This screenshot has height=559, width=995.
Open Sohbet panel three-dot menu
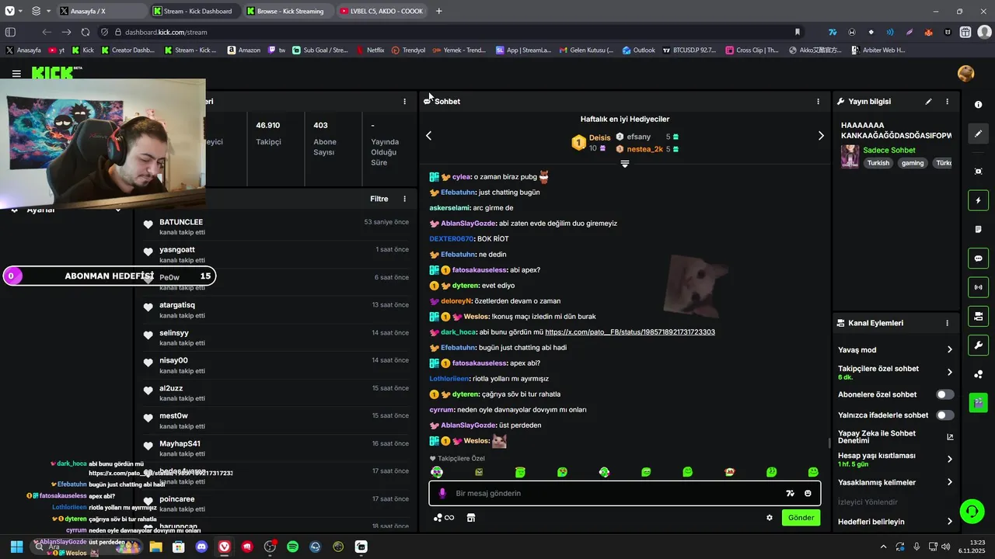pyautogui.click(x=818, y=102)
